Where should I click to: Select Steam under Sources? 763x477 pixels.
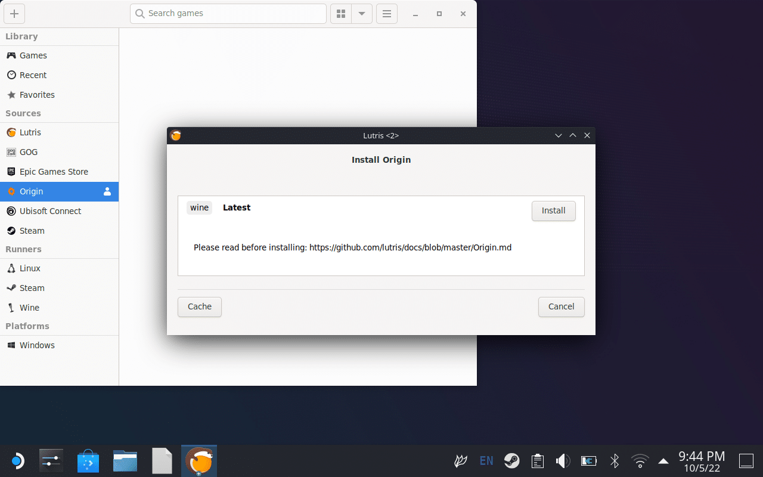59,231
